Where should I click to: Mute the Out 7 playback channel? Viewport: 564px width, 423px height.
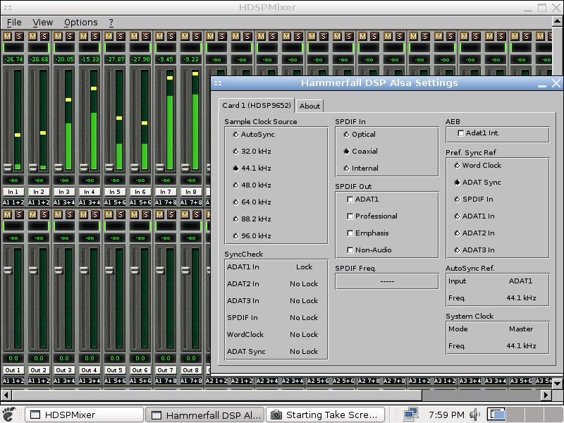pyautogui.click(x=159, y=214)
